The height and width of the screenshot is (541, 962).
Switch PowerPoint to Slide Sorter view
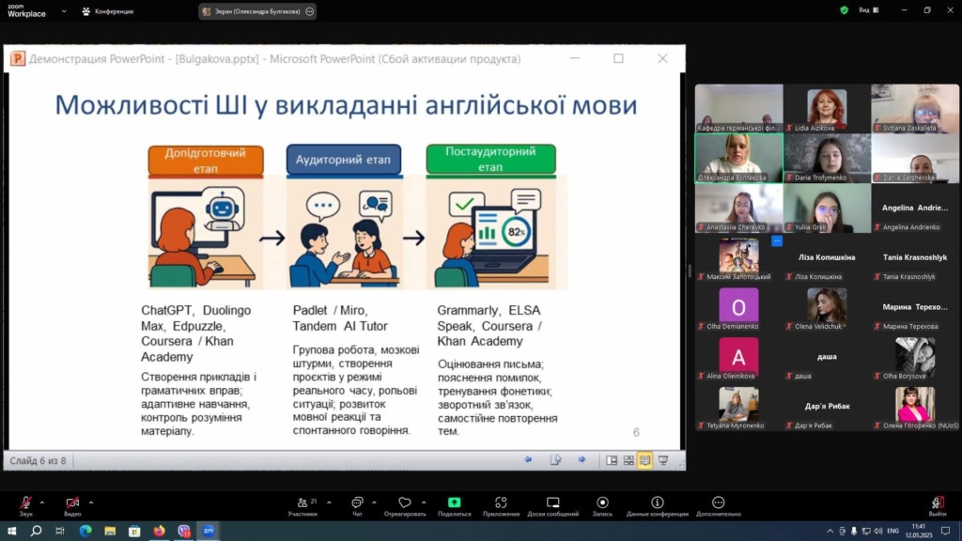coord(628,460)
